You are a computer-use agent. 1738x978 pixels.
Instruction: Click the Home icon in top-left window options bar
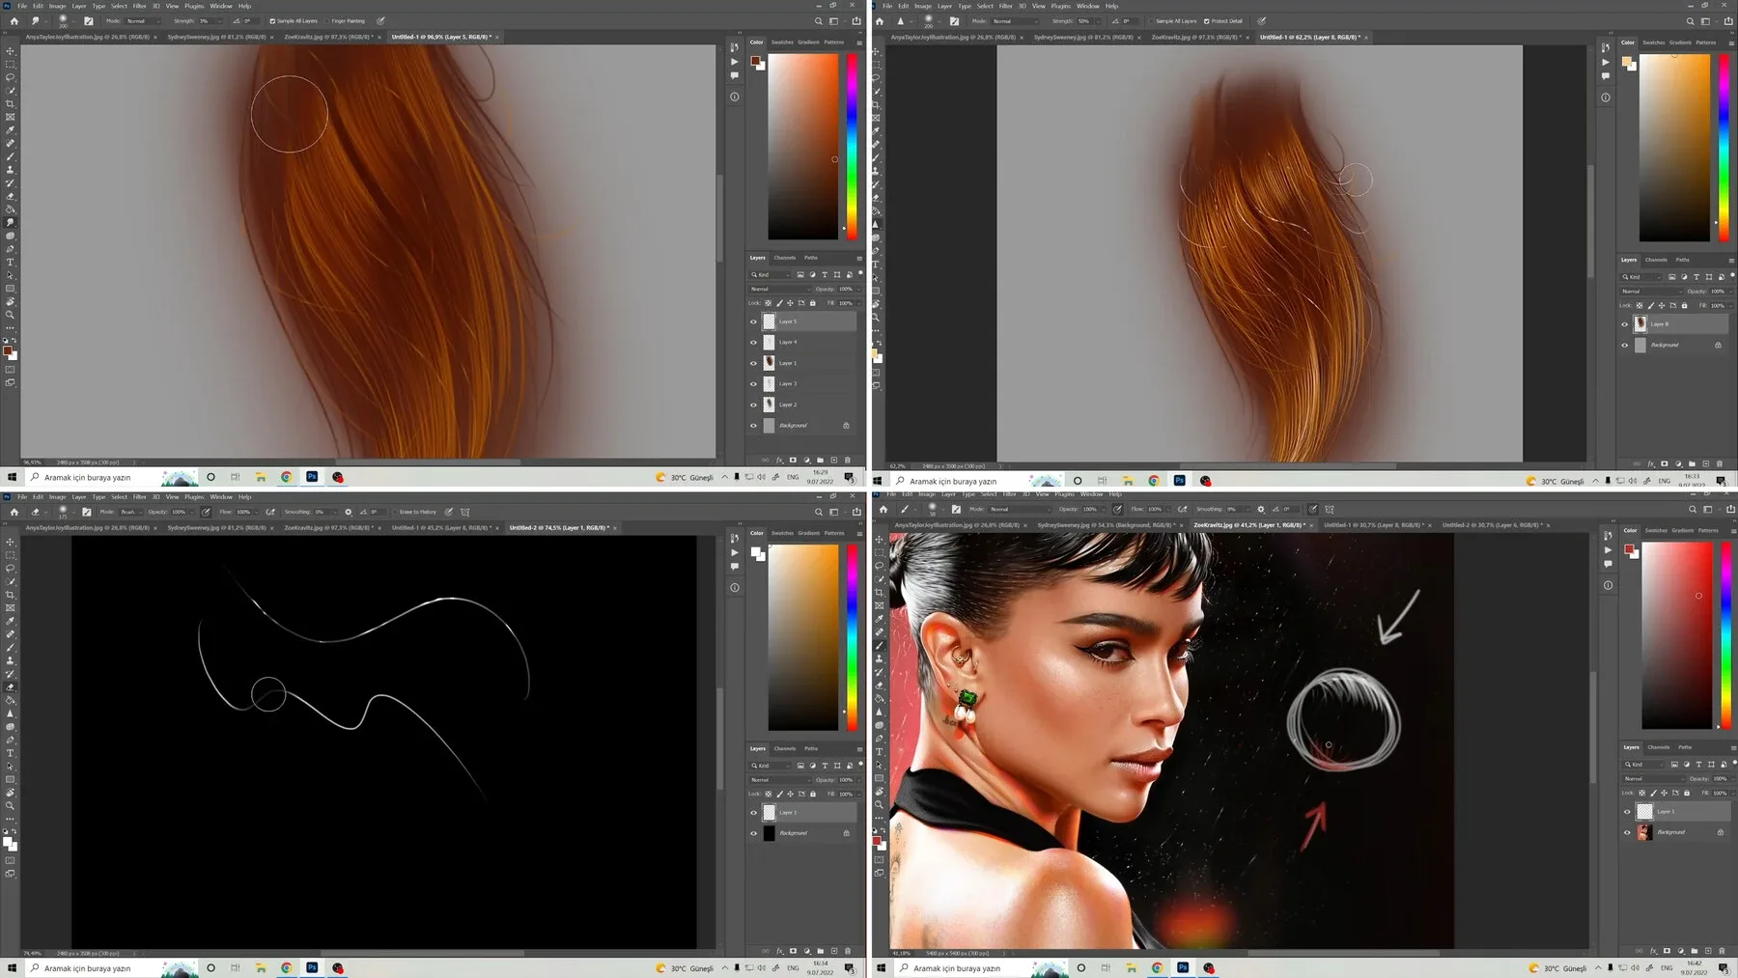tap(14, 20)
